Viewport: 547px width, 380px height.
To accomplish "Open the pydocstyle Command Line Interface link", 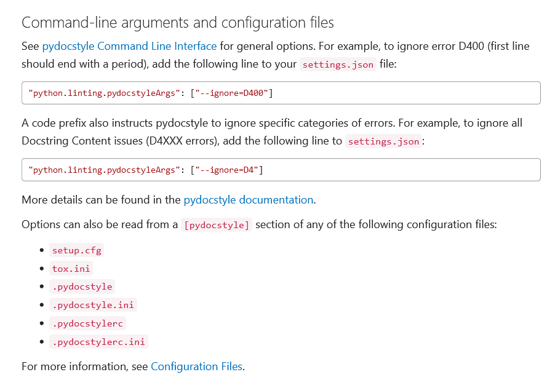I will tap(129, 46).
